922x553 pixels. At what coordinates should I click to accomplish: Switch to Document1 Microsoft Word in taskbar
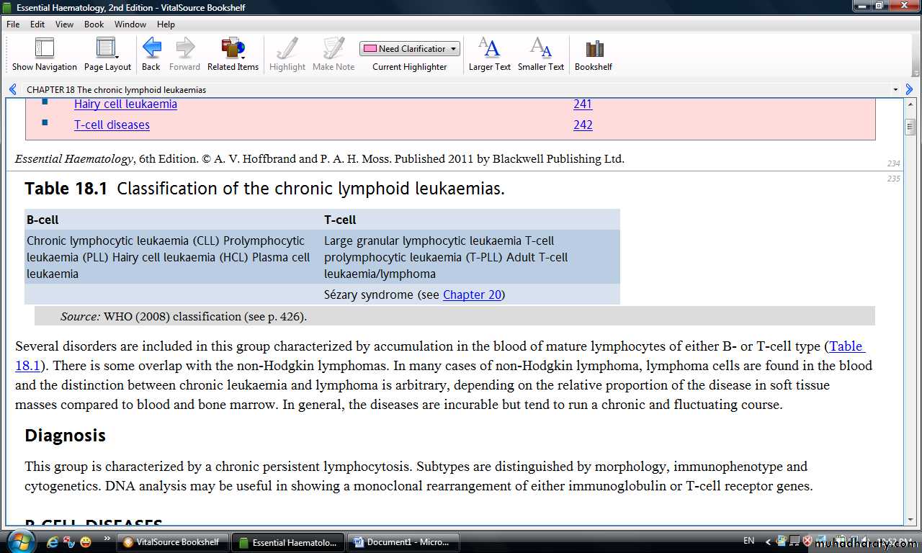click(x=400, y=542)
